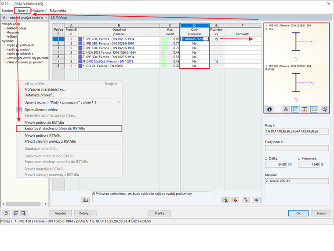
Task: Open the cross-section library book icon
Action: coord(85,200)
